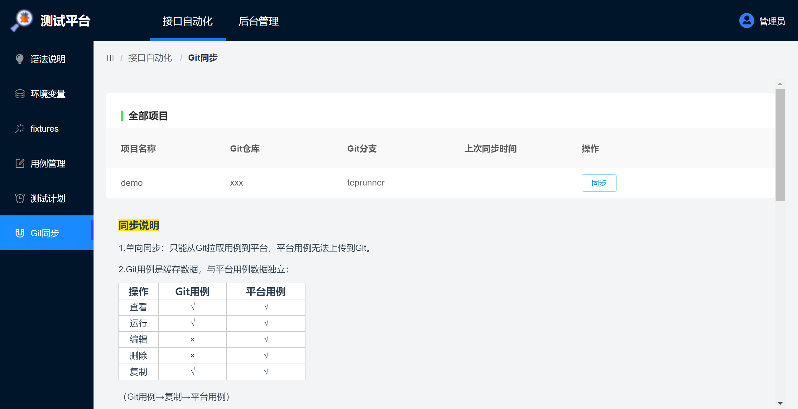This screenshot has width=798, height=409.
Task: Open 语法说明 in the sidebar
Action: [47, 59]
